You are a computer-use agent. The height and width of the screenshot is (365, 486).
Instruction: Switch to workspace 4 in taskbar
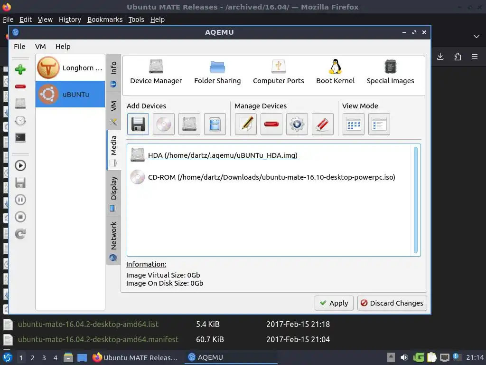point(56,357)
